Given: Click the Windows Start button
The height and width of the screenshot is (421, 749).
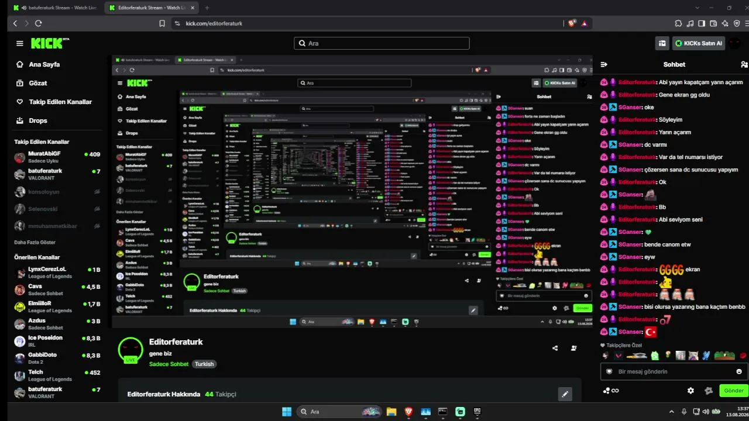Looking at the screenshot, I should pos(287,412).
